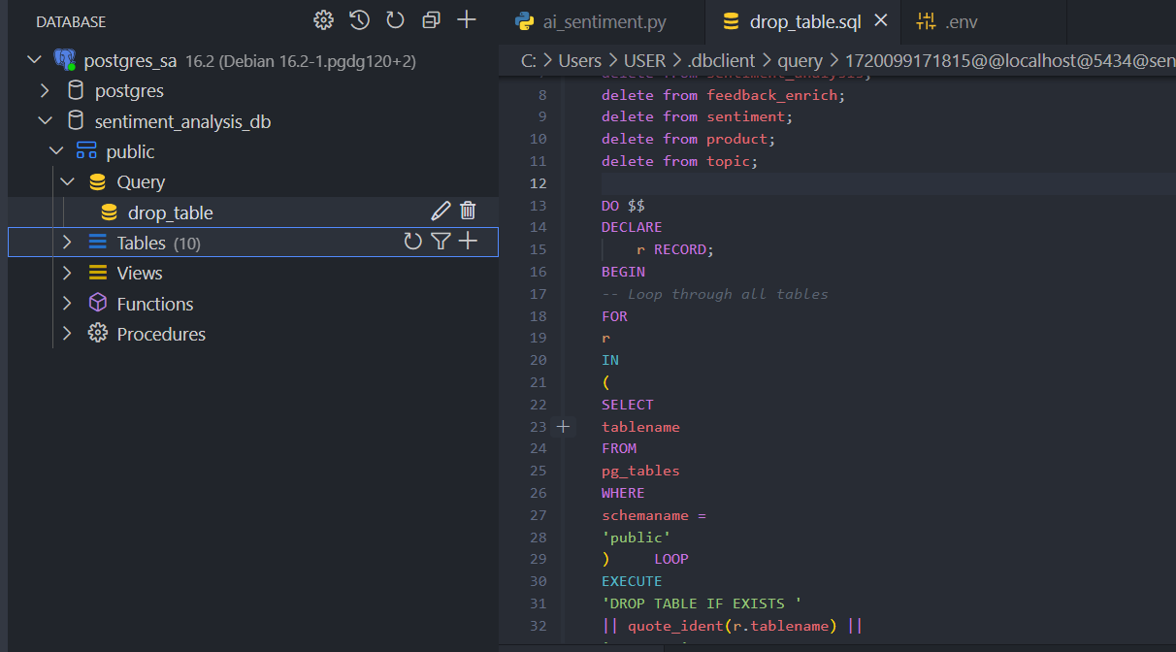Expand the Views folder

pyautogui.click(x=67, y=273)
